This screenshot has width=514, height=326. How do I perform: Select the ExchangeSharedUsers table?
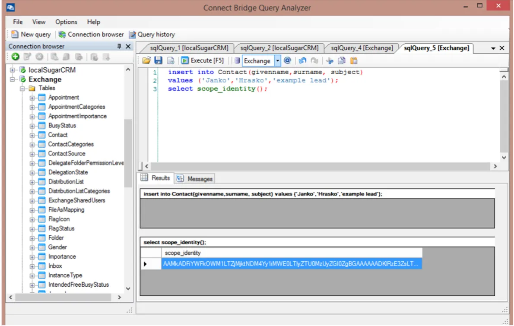(x=77, y=200)
